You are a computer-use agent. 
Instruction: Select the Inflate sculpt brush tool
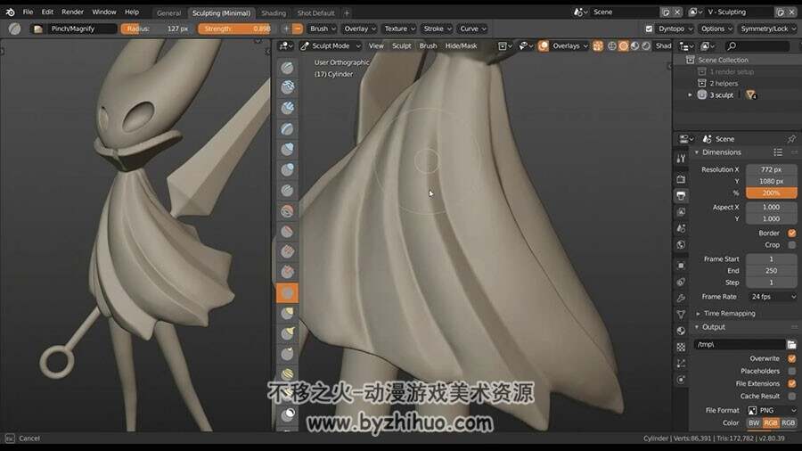click(287, 150)
